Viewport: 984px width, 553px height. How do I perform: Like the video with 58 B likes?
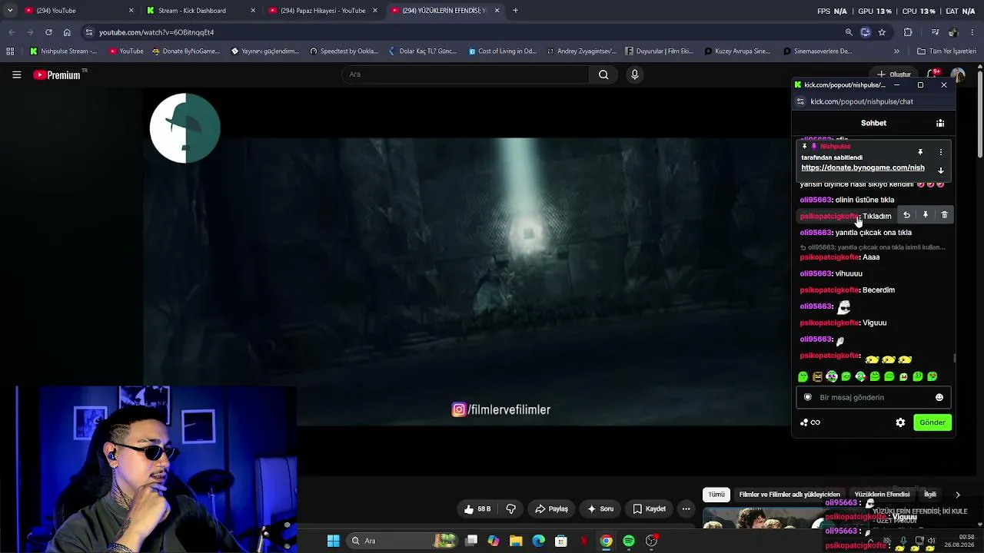pyautogui.click(x=477, y=508)
